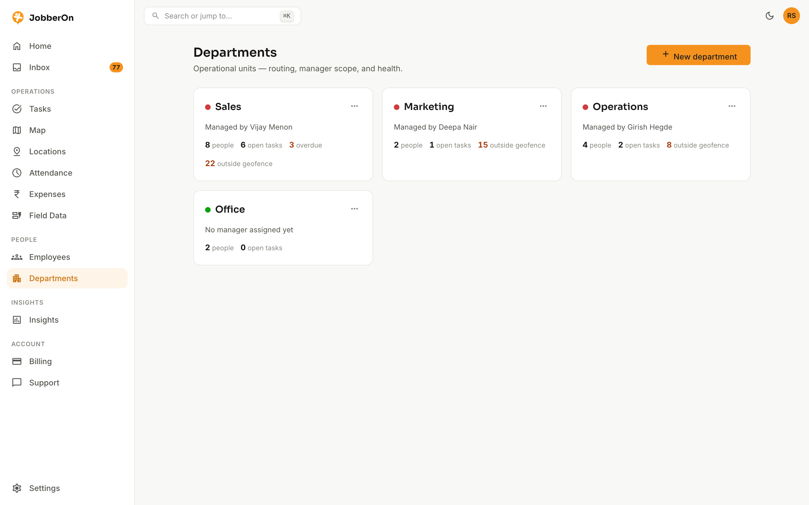Open the Home icon in sidebar
This screenshot has height=505, width=809.
(x=17, y=46)
